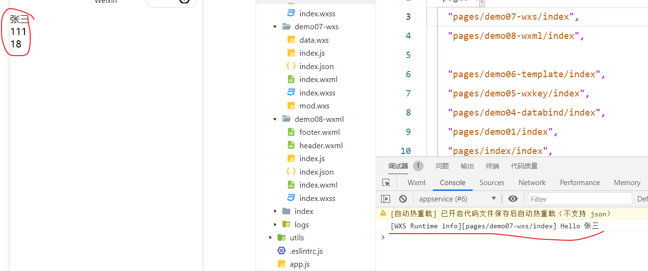This screenshot has width=648, height=271.
Task: Expand the logs folder arrow
Action: click(x=275, y=224)
